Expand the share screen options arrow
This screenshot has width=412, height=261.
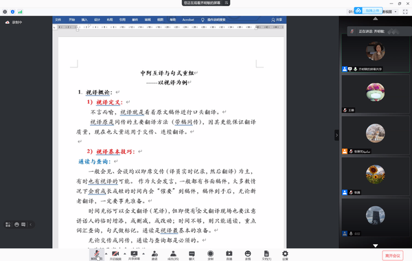pyautogui.click(x=144, y=253)
